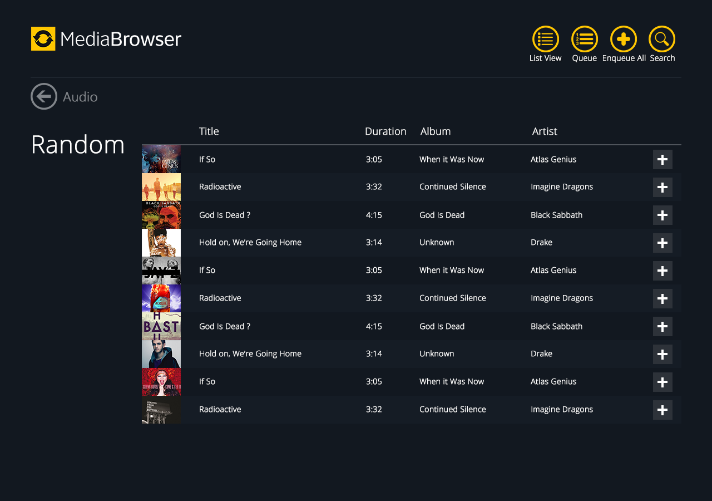Viewport: 712px width, 501px height.
Task: Enqueue the track with dark billboard cover
Action: click(x=662, y=410)
